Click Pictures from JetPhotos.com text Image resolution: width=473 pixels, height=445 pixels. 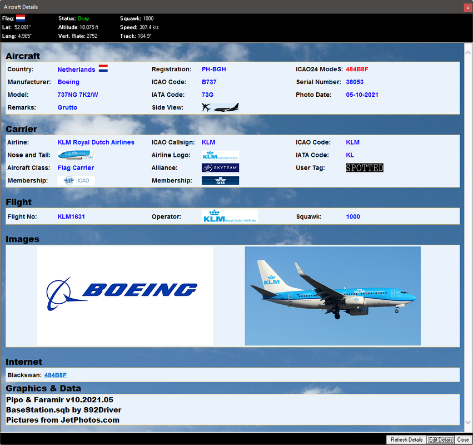(63, 420)
